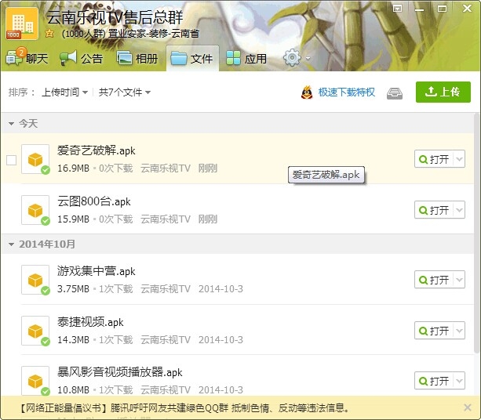Click the star icon beside group description
Image resolution: width=481 pixels, height=420 pixels.
[49, 34]
